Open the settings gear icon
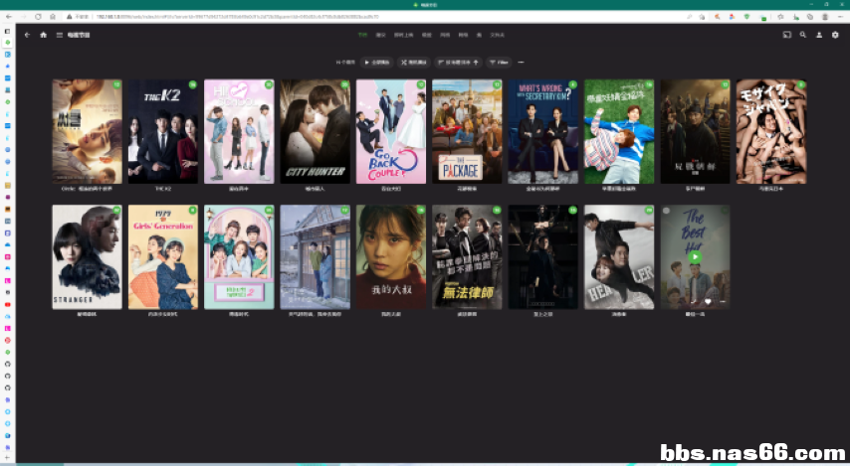 point(835,35)
